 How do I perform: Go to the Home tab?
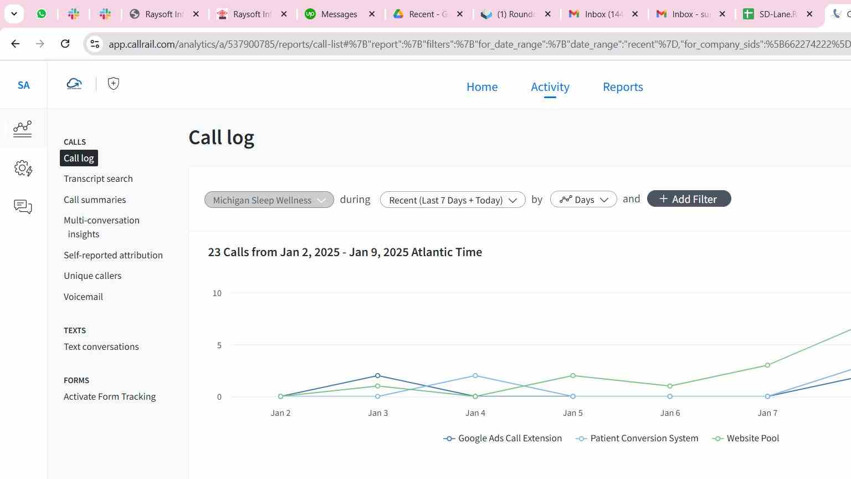[482, 87]
